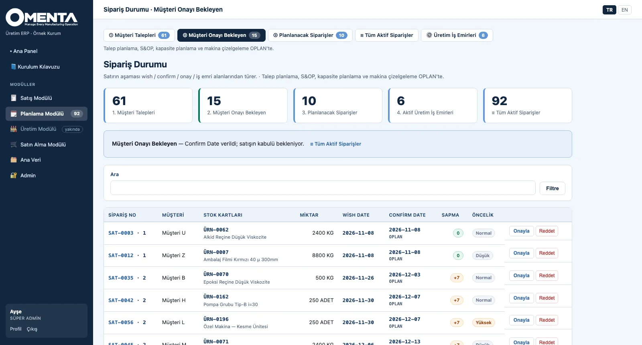Image resolution: width=642 pixels, height=345 pixels.
Task: Approve order SAT-0003 with Onayla
Action: 522,231
